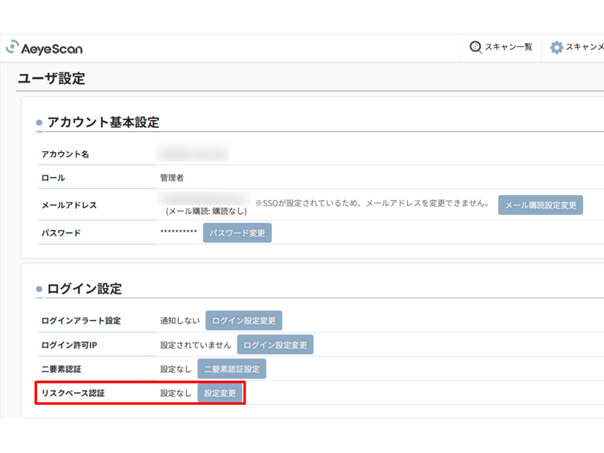Open the スキャンメニュー menu at top right

coord(581,47)
